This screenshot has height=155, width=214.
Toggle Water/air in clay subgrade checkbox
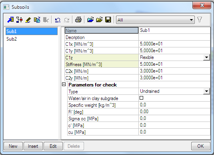point(141,98)
